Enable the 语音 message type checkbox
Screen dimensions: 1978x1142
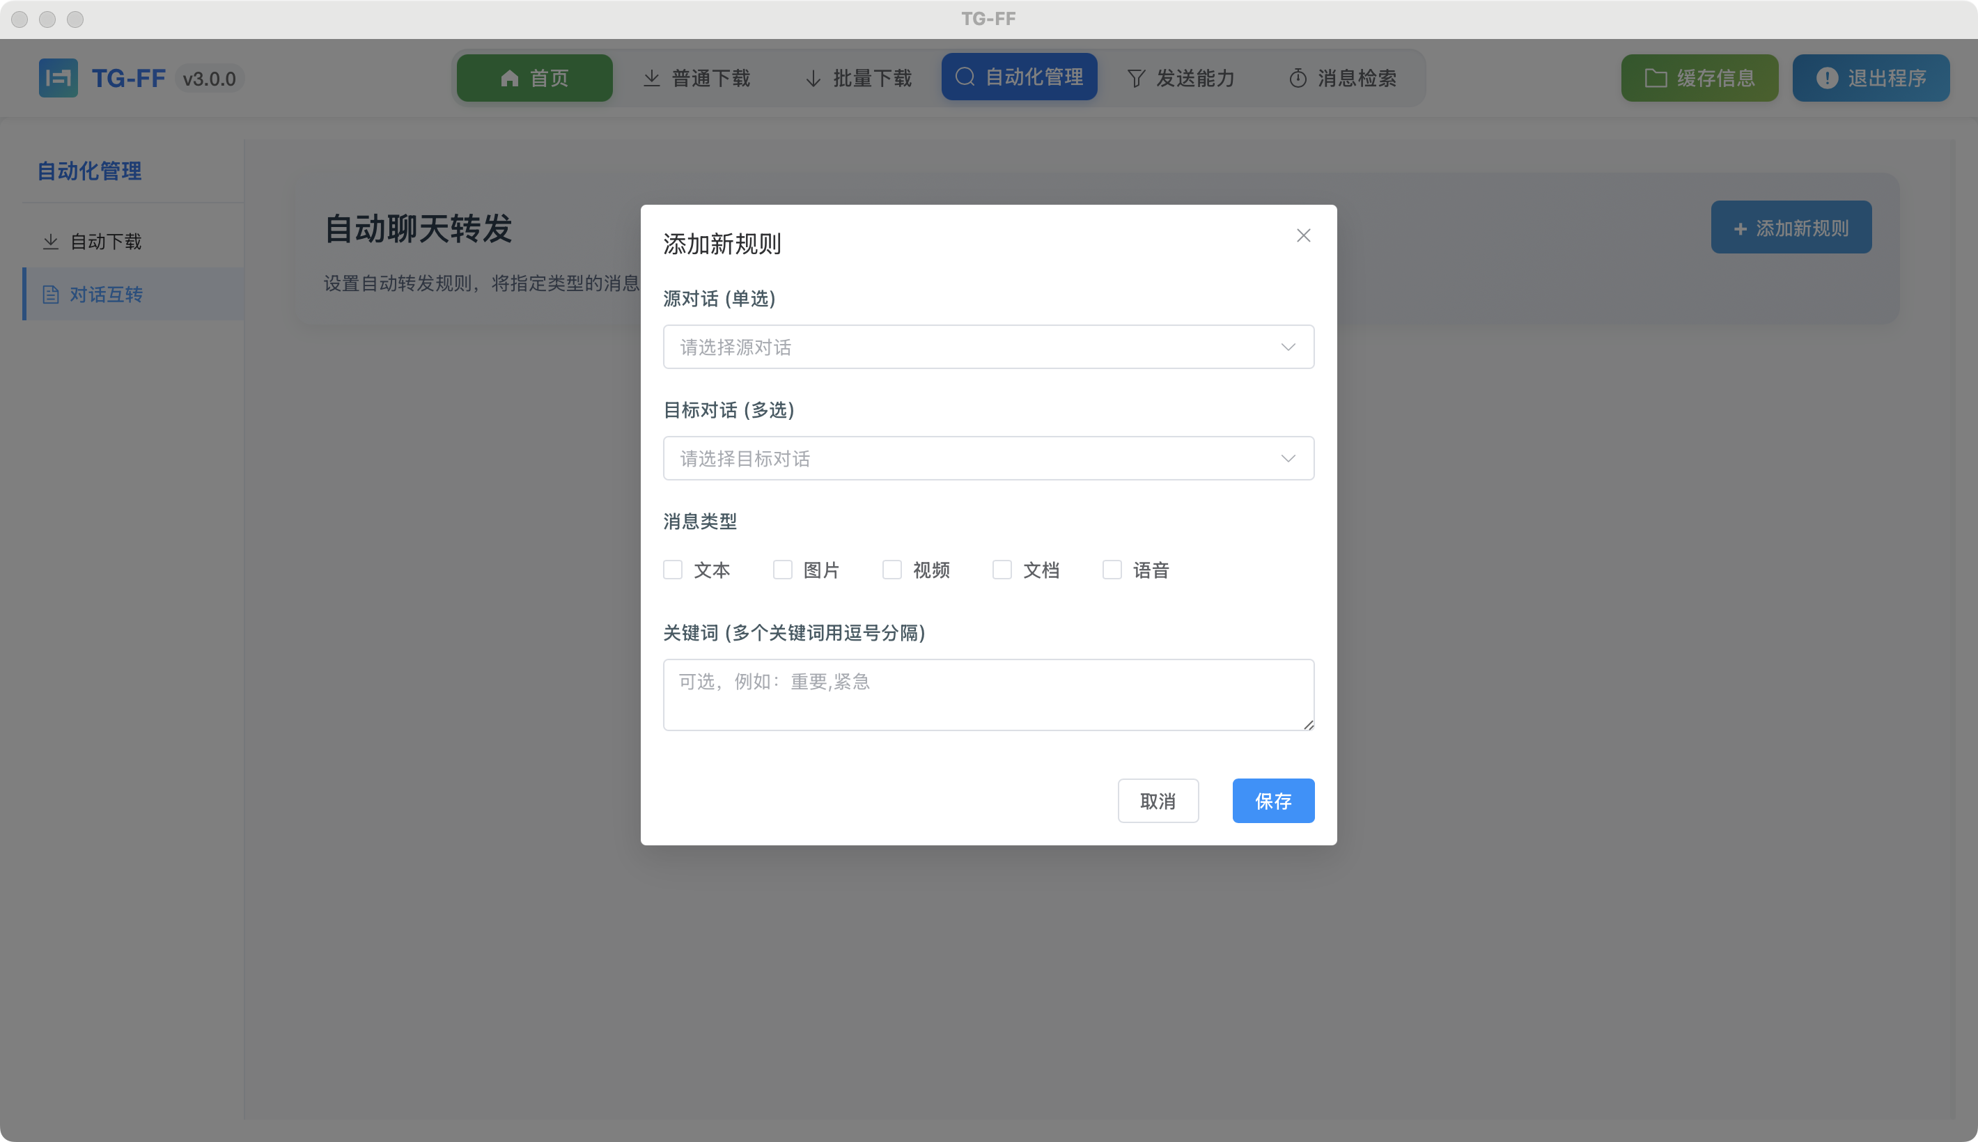[x=1112, y=570]
